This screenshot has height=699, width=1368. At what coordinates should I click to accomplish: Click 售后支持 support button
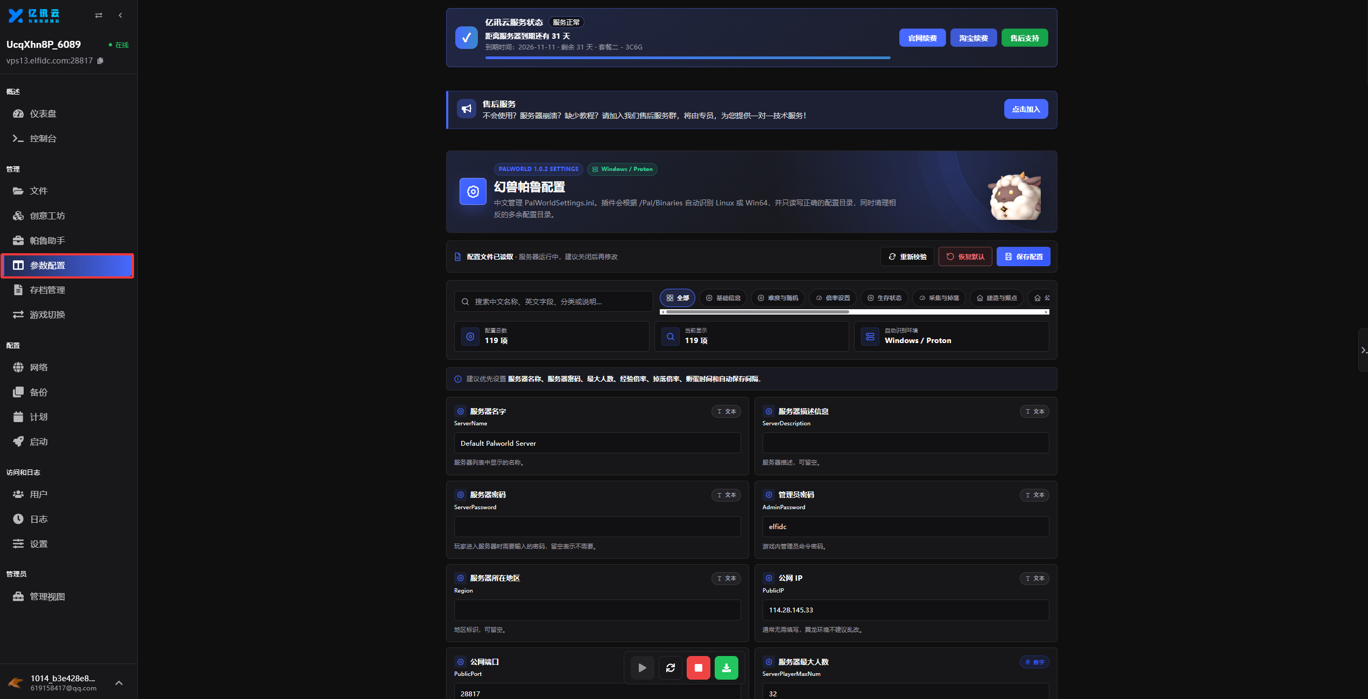coord(1025,38)
